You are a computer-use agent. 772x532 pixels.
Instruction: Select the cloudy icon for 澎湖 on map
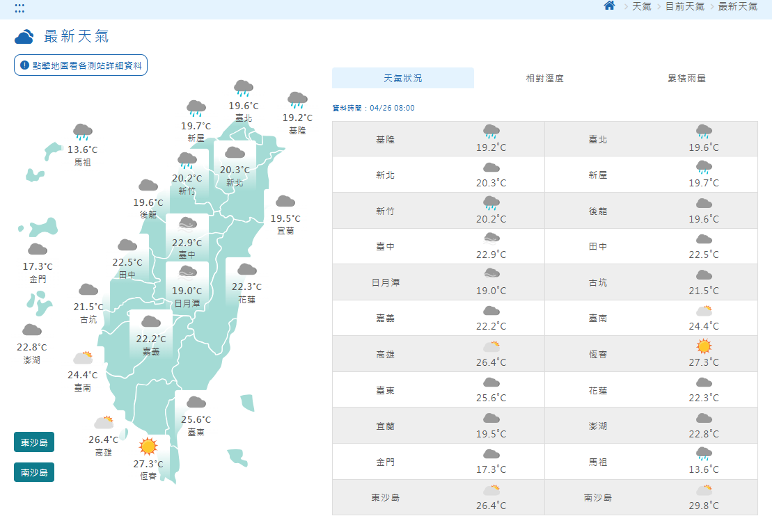(32, 330)
